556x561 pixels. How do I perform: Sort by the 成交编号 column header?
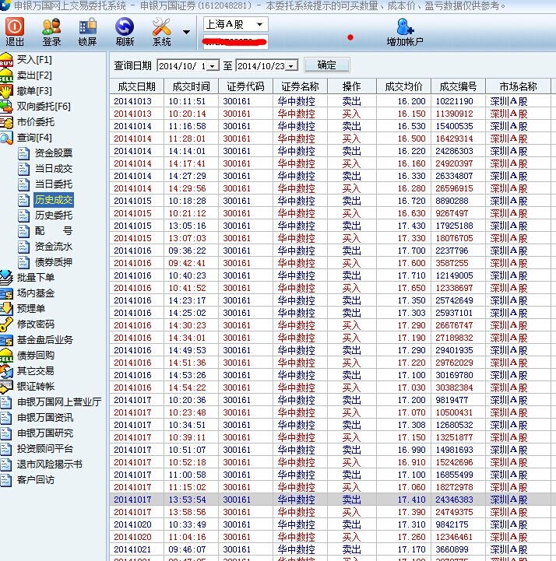[458, 86]
